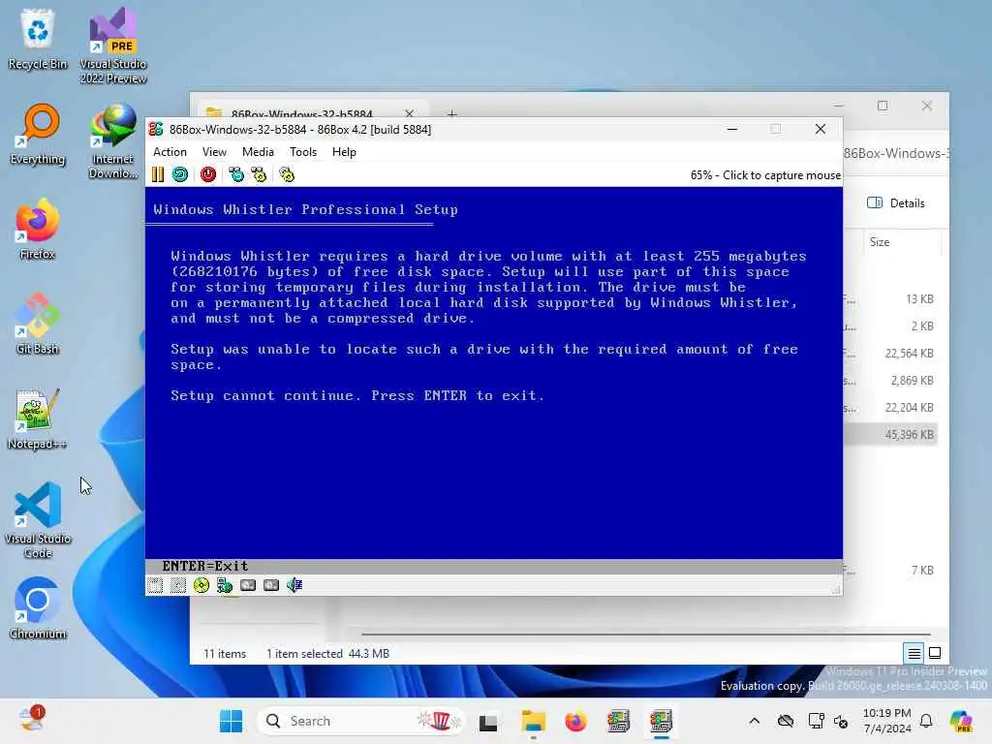Image resolution: width=992 pixels, height=744 pixels.
Task: Click the teal hard reset icon
Action: pos(180,174)
